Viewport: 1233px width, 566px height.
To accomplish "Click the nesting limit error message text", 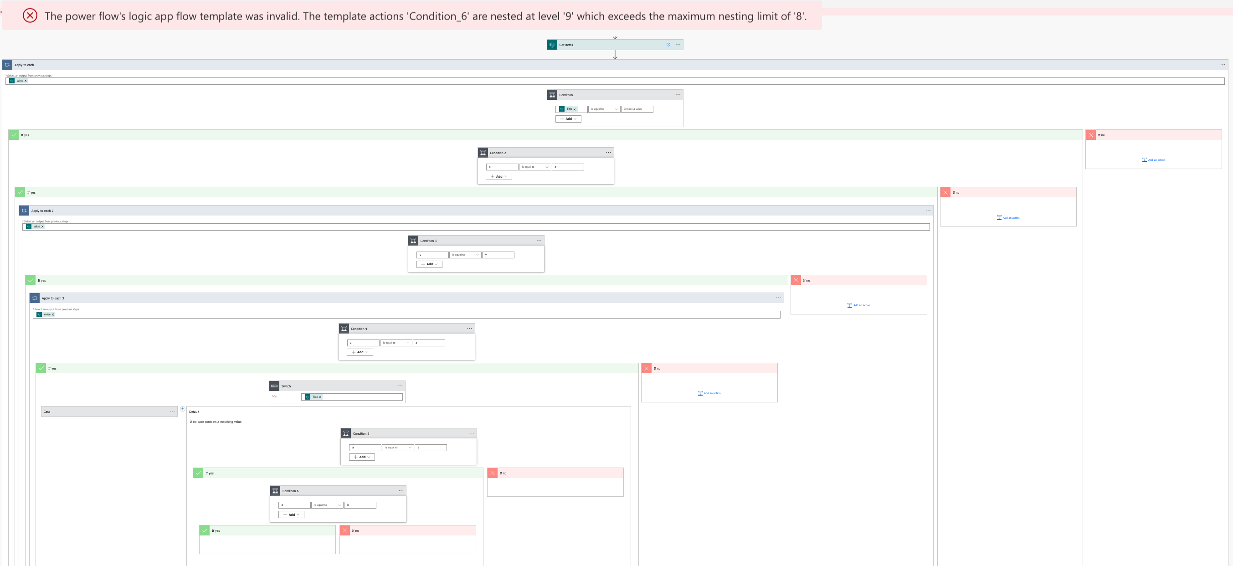I will 426,16.
